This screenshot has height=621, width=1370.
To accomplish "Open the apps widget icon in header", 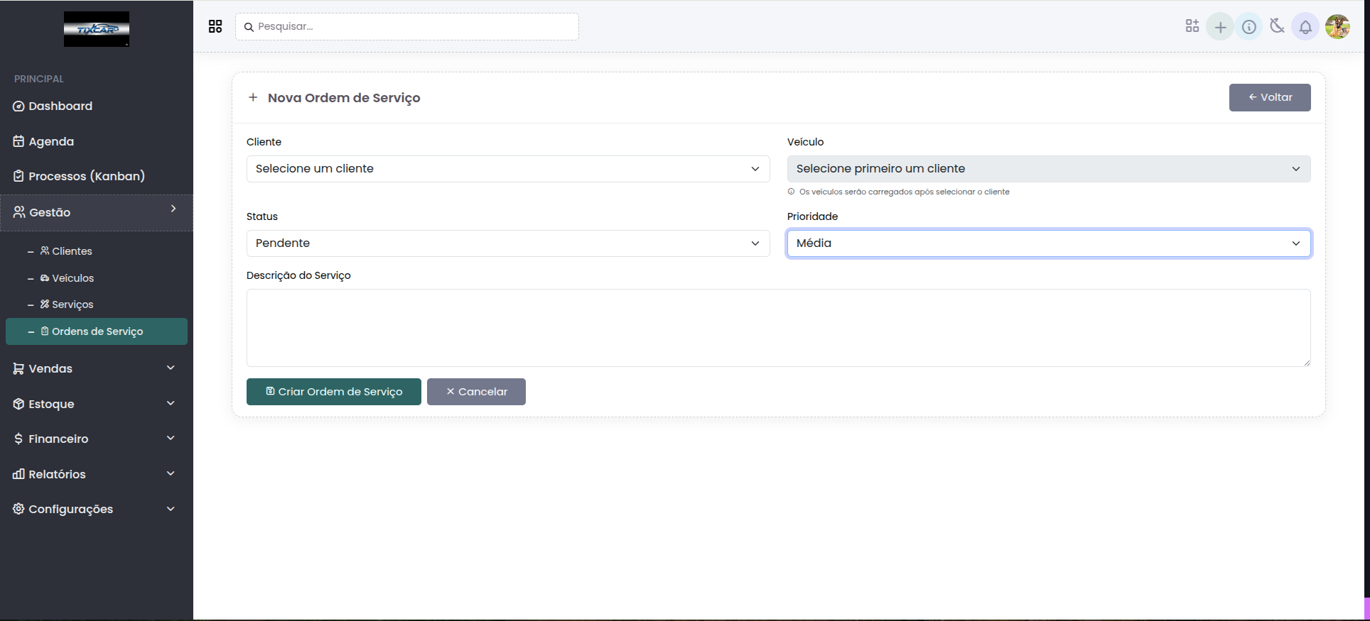I will [1192, 26].
